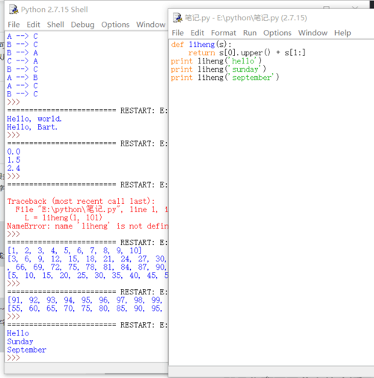Click the 'September' output line
Screen dimensions: 374x378
point(27,350)
